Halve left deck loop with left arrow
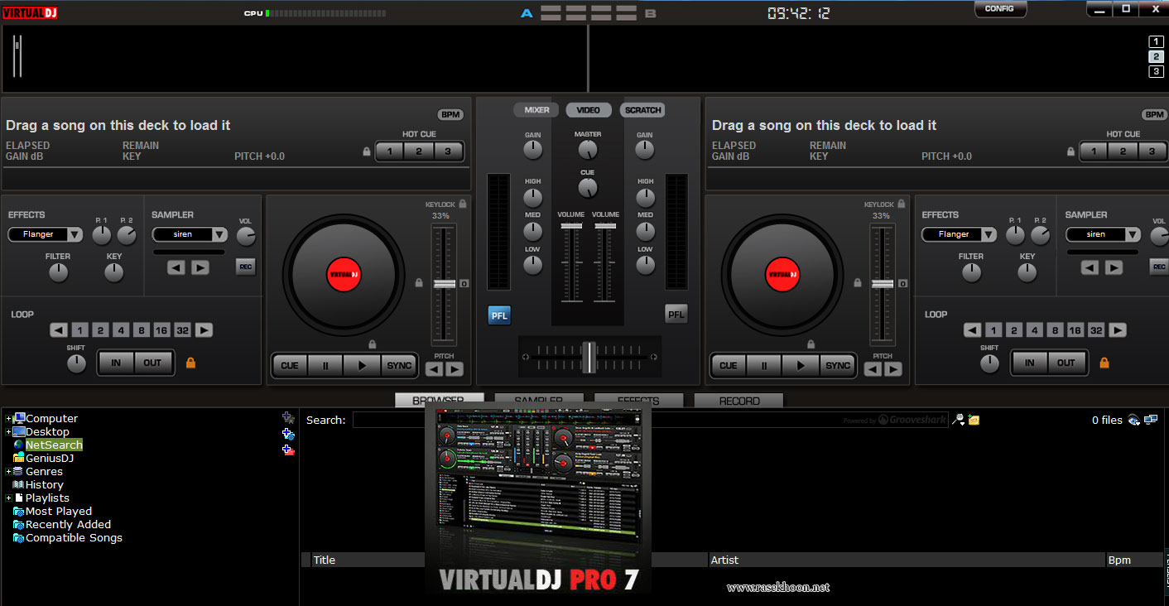Viewport: 1169px width, 606px height. [58, 330]
